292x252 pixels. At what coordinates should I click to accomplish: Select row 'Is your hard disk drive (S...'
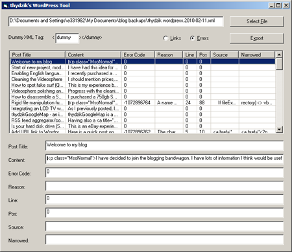pos(143,126)
